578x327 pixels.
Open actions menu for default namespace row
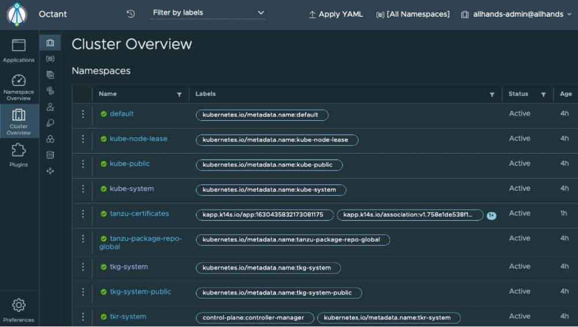coord(83,114)
